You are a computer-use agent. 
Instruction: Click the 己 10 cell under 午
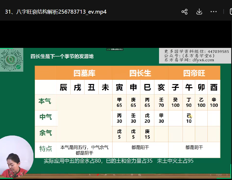(x=189, y=119)
